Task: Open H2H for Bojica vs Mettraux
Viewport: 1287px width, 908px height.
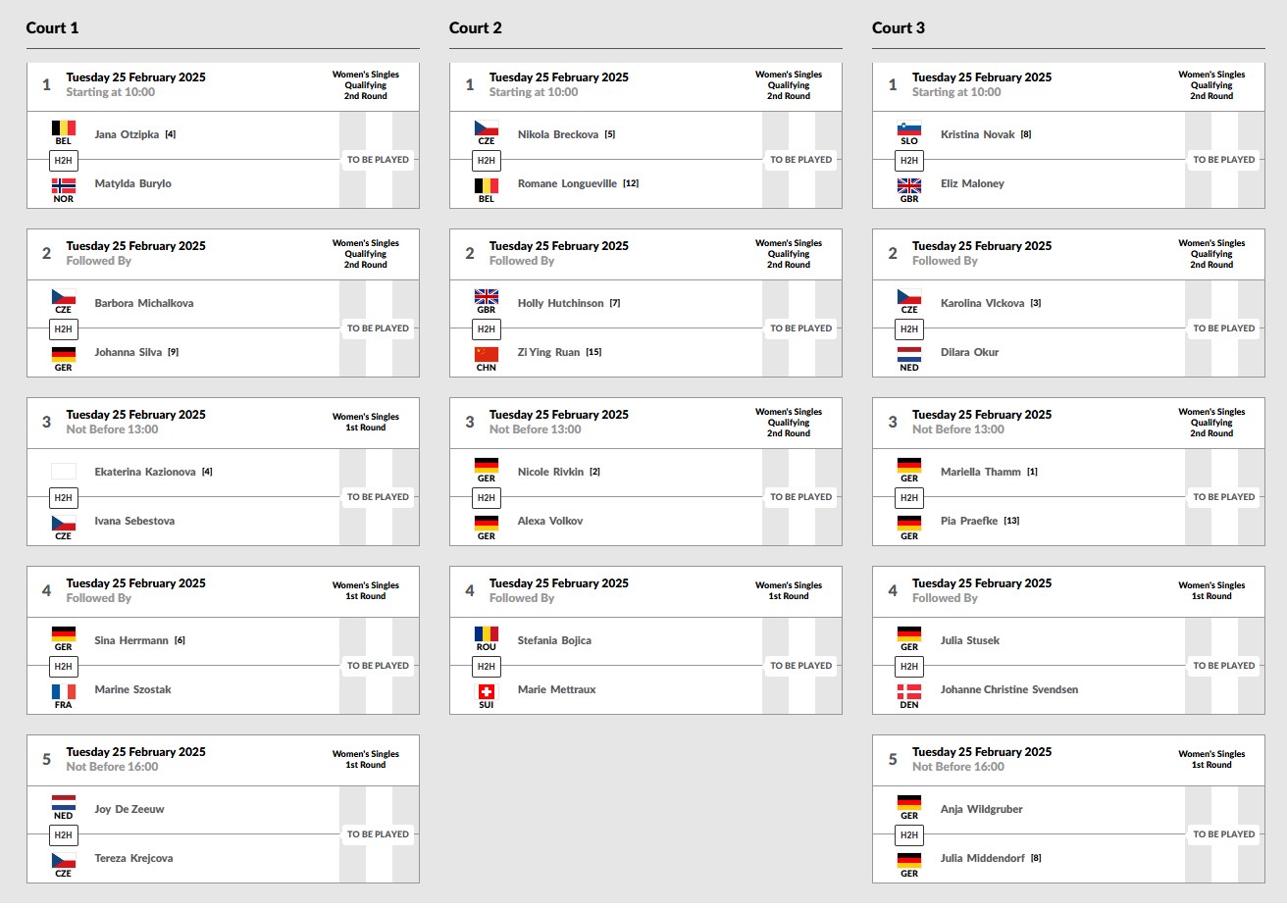Action: 486,666
